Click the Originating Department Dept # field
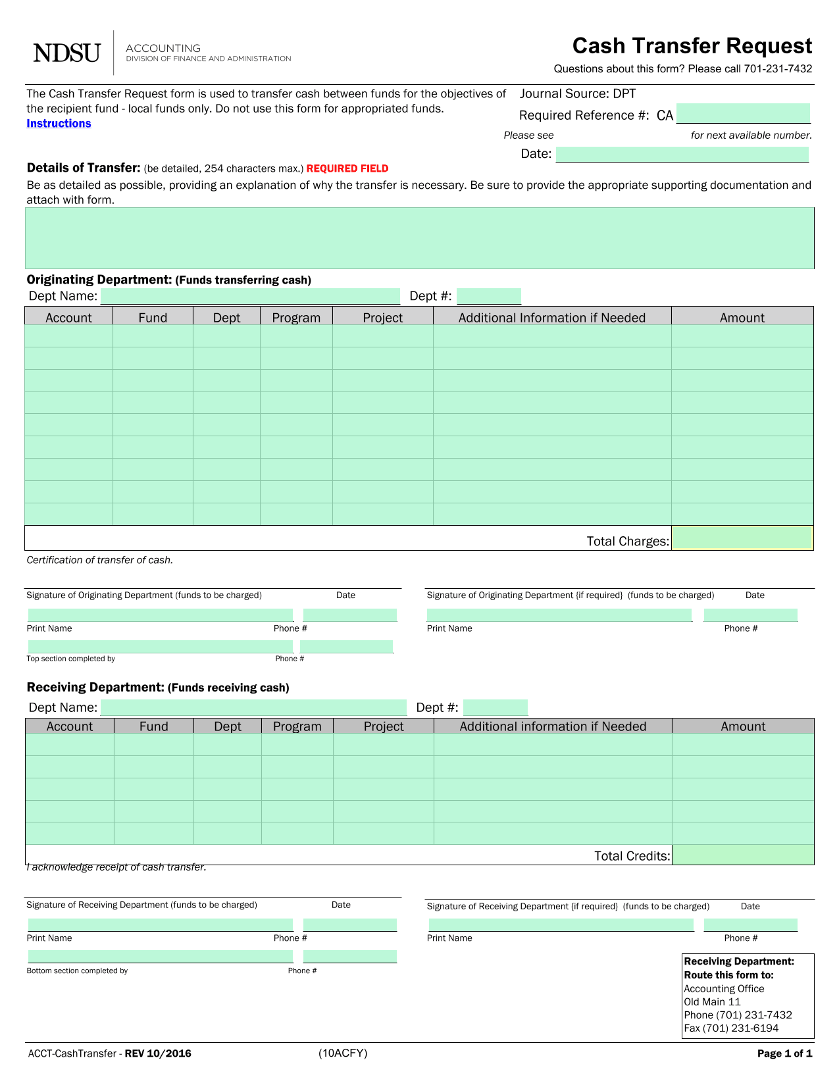 tap(489, 296)
